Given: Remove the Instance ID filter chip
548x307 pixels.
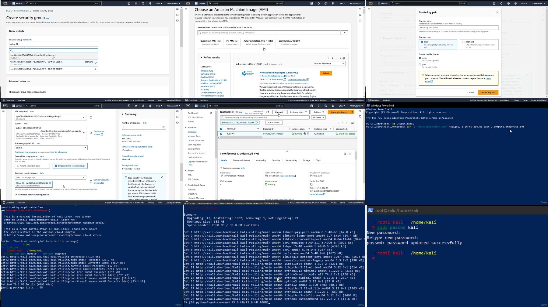Looking at the screenshot, I should pos(257,123).
